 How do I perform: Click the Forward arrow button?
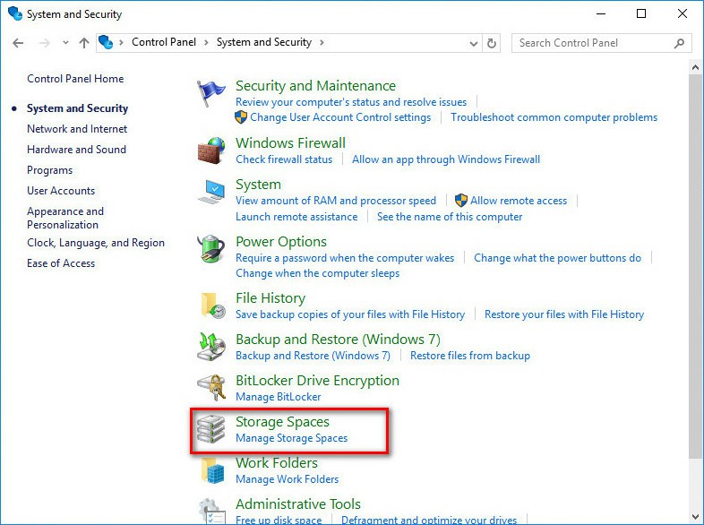44,43
